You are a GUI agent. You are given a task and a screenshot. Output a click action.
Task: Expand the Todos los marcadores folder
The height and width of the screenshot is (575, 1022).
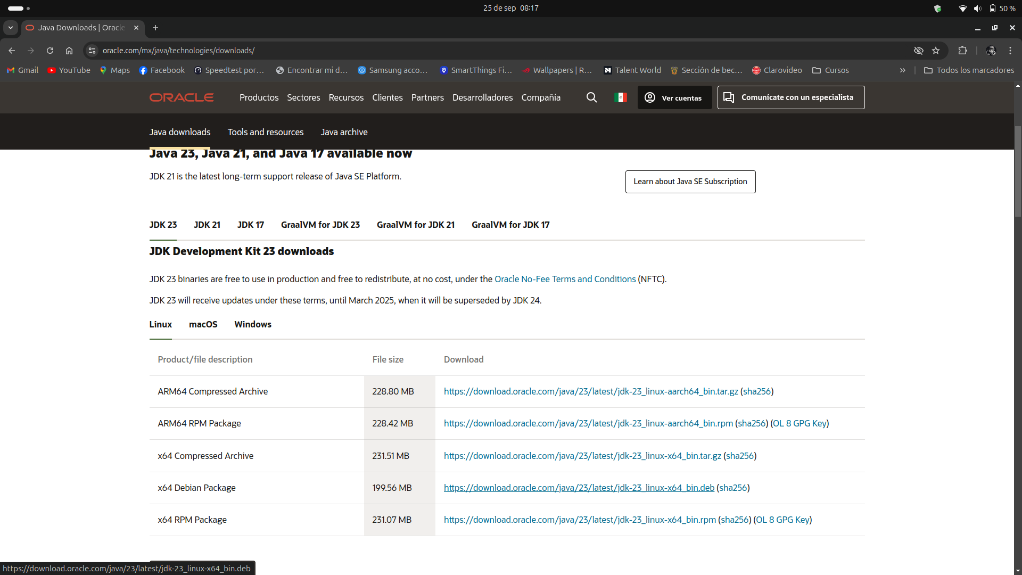point(969,70)
